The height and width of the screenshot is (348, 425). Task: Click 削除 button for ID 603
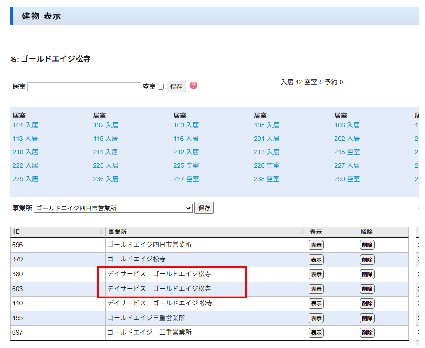[x=367, y=289]
